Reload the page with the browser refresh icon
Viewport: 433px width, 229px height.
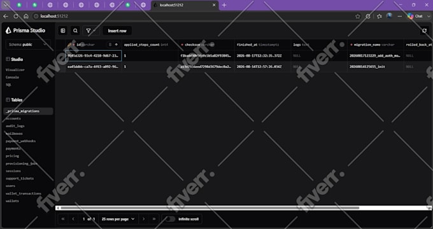[16, 17]
